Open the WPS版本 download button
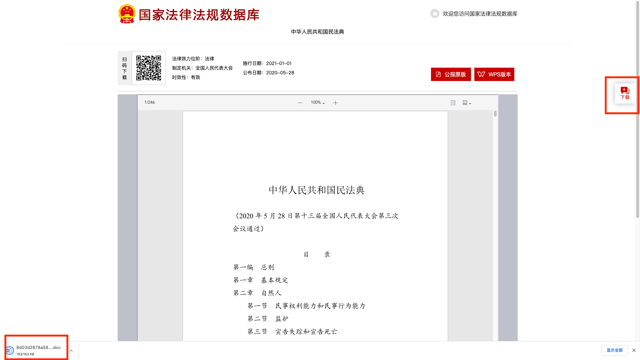Image resolution: width=640 pixels, height=360 pixels. tap(494, 74)
